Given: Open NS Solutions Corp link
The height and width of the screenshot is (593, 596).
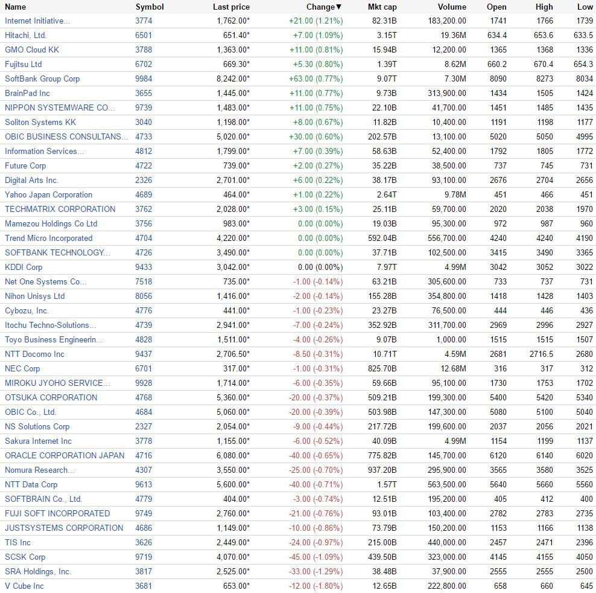Looking at the screenshot, I should coord(37,426).
